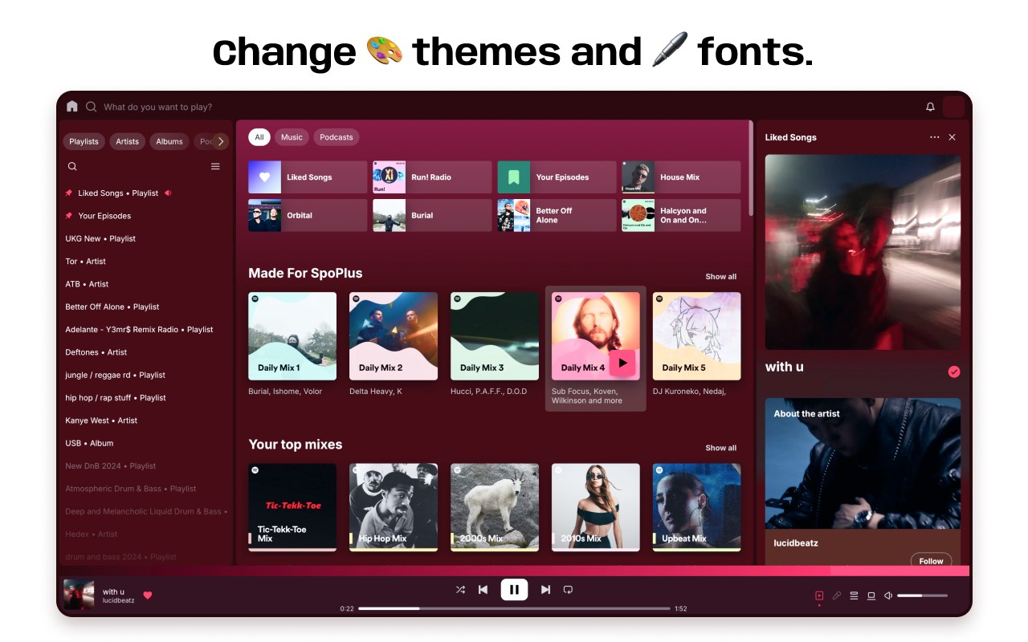Toggle the Now Playing view icon
This screenshot has width=1028, height=642.
(819, 595)
